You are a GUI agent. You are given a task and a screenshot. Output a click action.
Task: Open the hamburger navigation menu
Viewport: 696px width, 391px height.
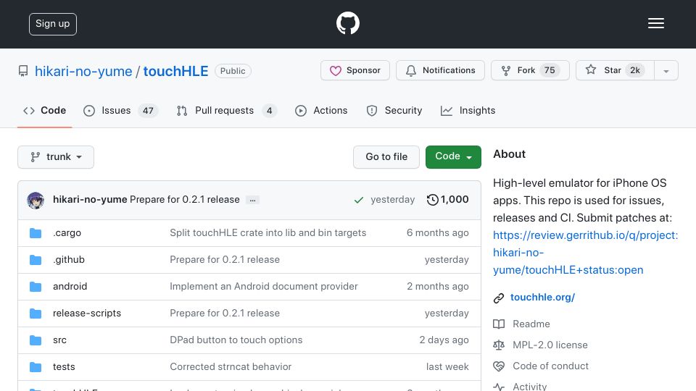click(655, 23)
